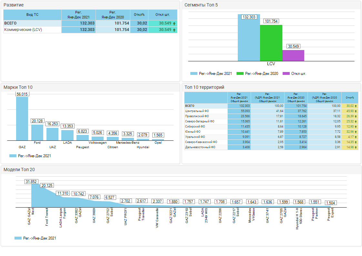
Task: Click the blue legend swatch under Марки Топ 10
Action: pyautogui.click(x=13, y=156)
